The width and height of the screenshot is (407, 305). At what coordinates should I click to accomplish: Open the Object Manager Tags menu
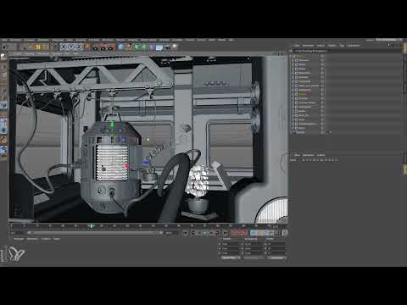(342, 45)
